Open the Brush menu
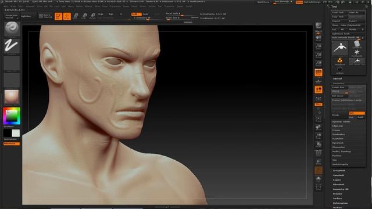 [x=13, y=6]
